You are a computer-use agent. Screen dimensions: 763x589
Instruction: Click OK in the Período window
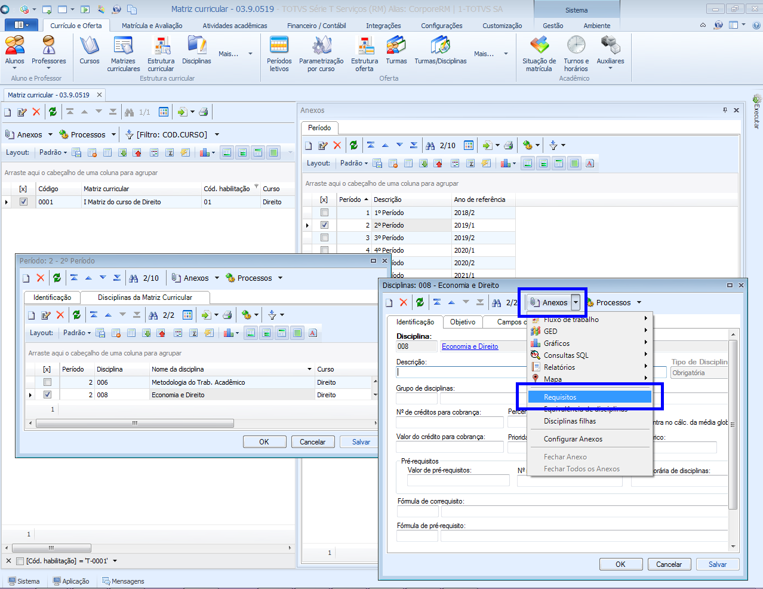pyautogui.click(x=264, y=442)
